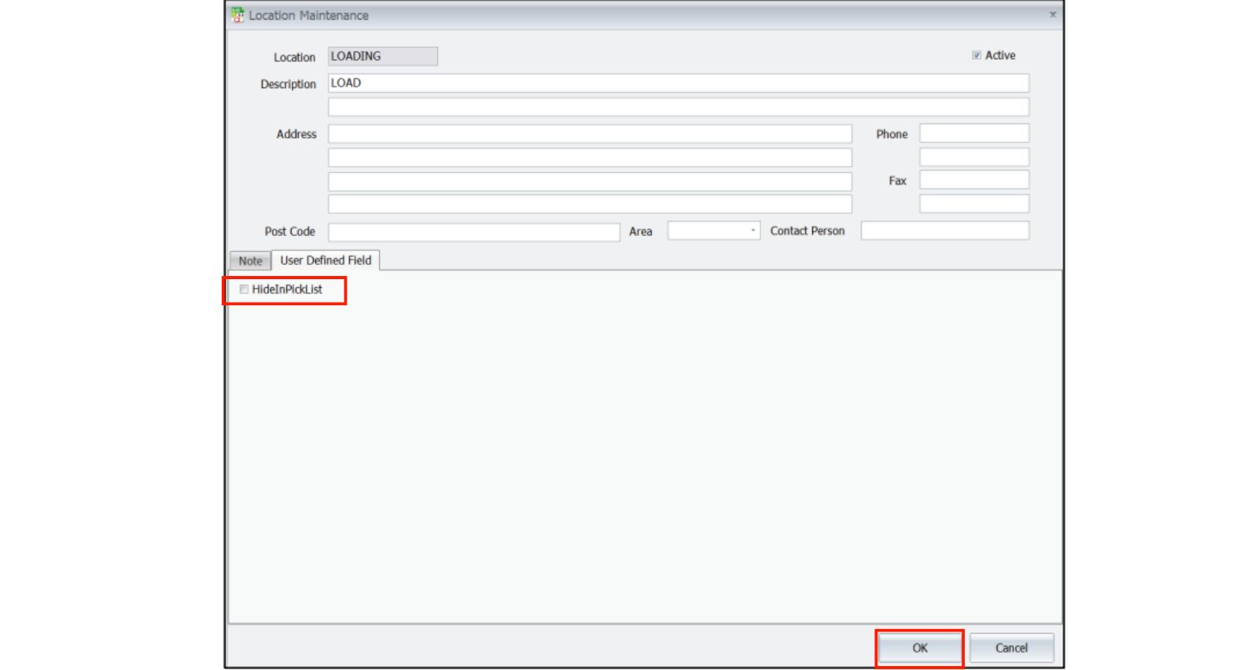
Task: Click the empty User Defined Field panel area
Action: coord(645,456)
